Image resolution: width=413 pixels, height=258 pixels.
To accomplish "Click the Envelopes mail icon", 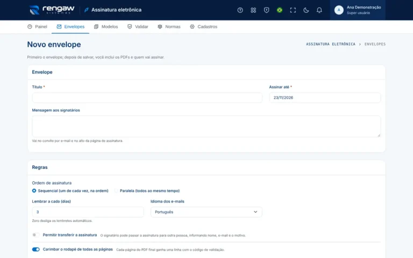I will [59, 26].
